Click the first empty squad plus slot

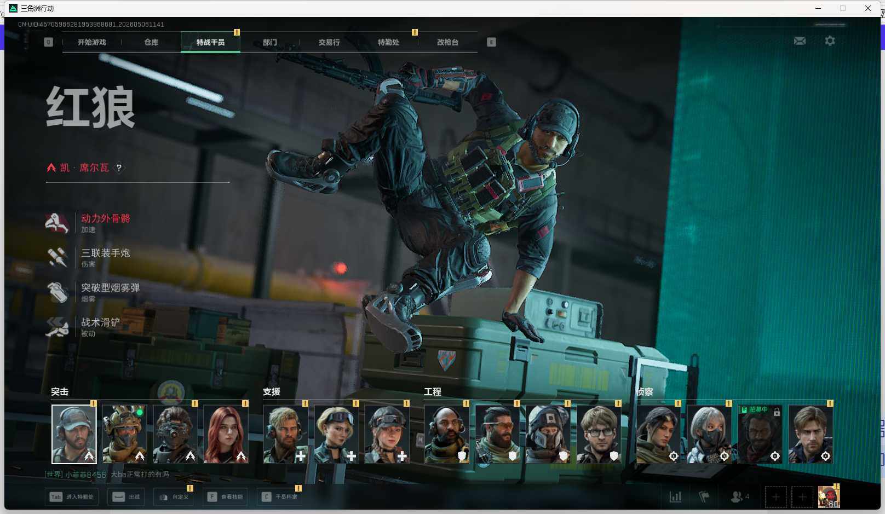775,497
